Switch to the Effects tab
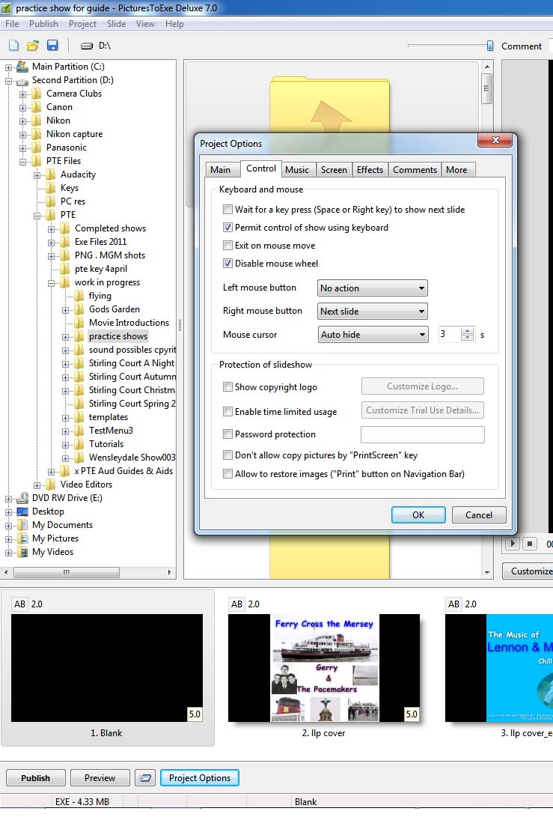The height and width of the screenshot is (838, 553). coord(370,170)
